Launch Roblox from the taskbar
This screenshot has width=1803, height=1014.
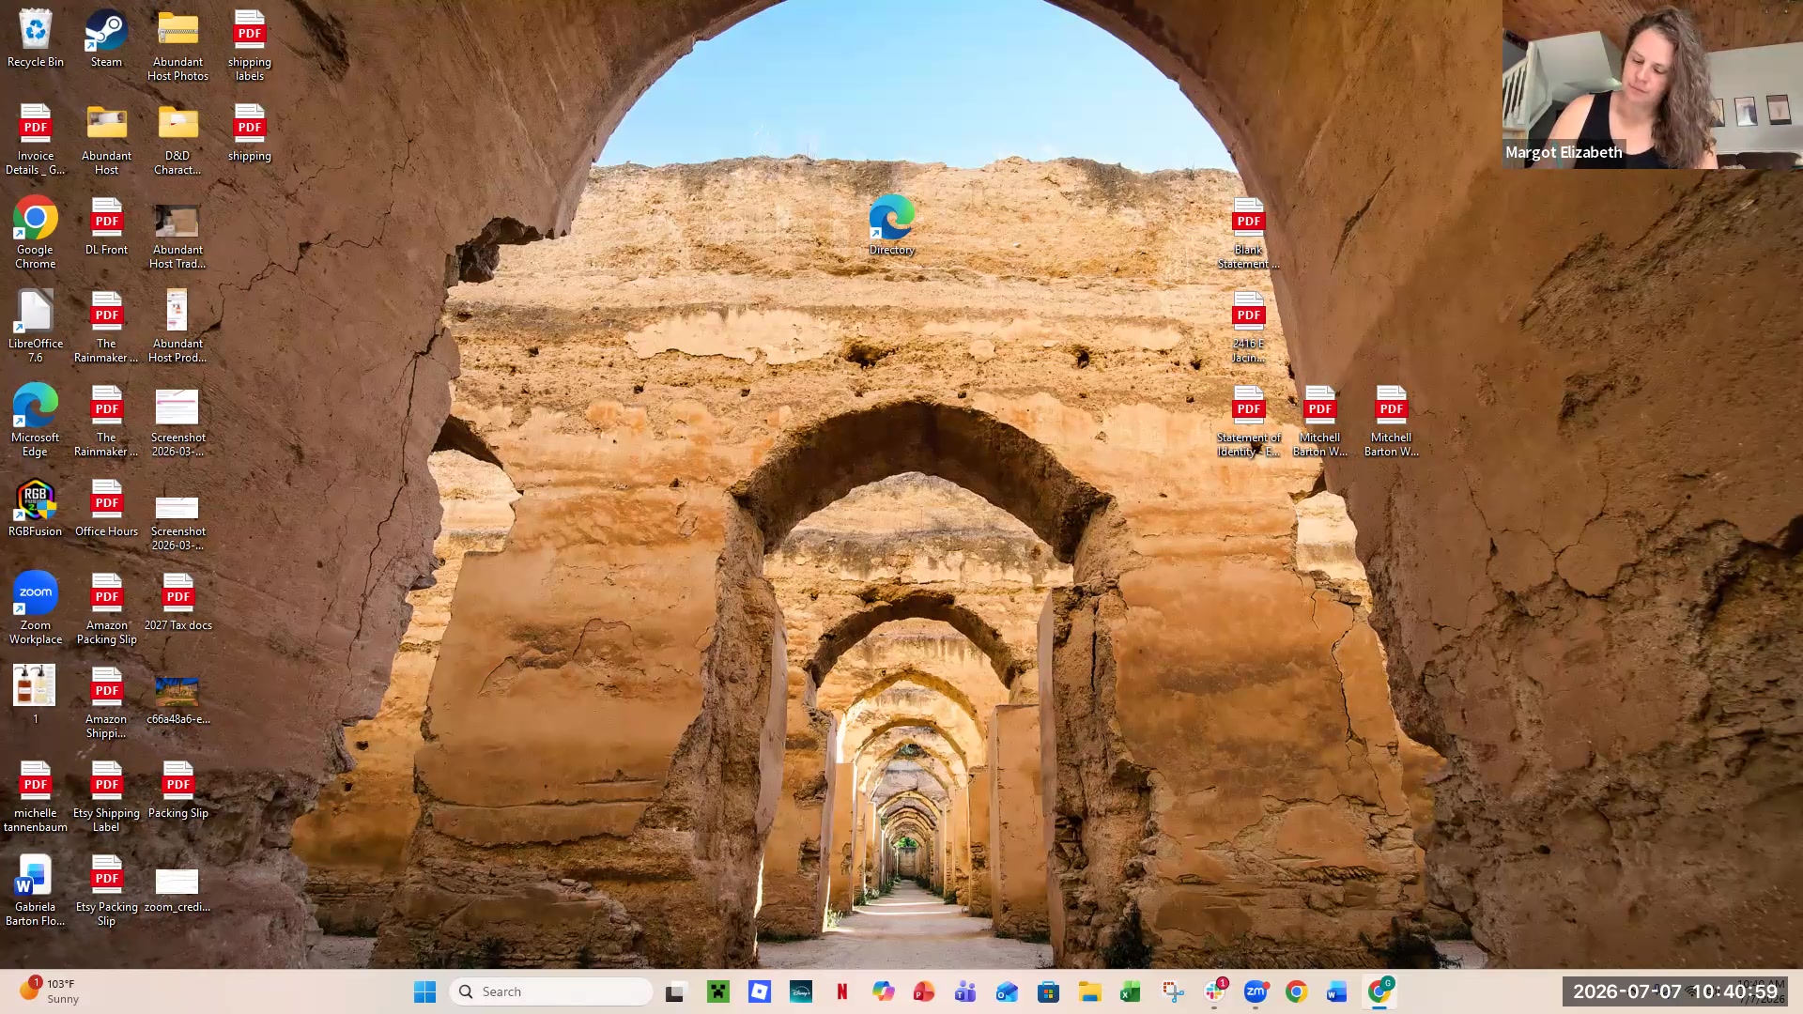[x=760, y=991]
